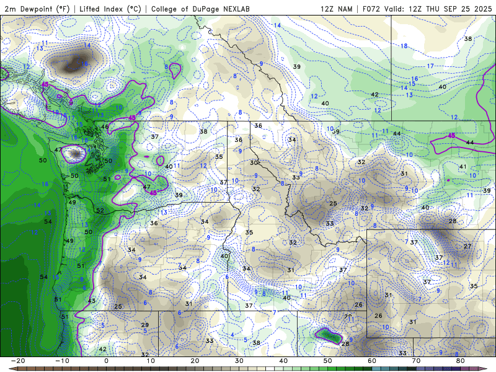
Task: Click the black 46 dewpoint value on the map
Action: pyautogui.click(x=105, y=127)
